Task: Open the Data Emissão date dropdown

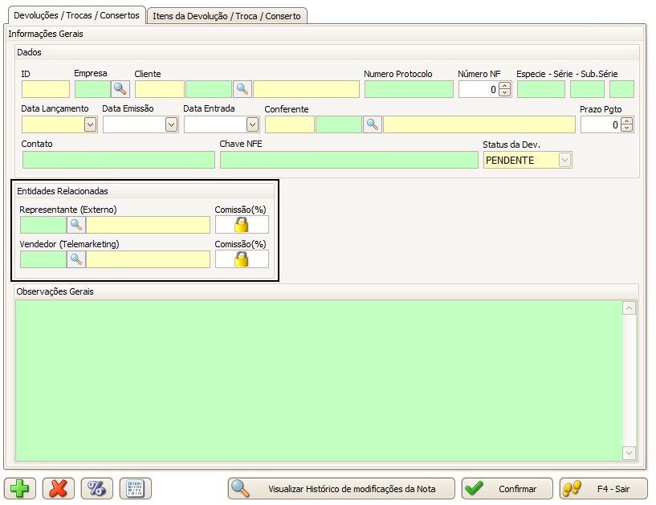Action: 171,124
